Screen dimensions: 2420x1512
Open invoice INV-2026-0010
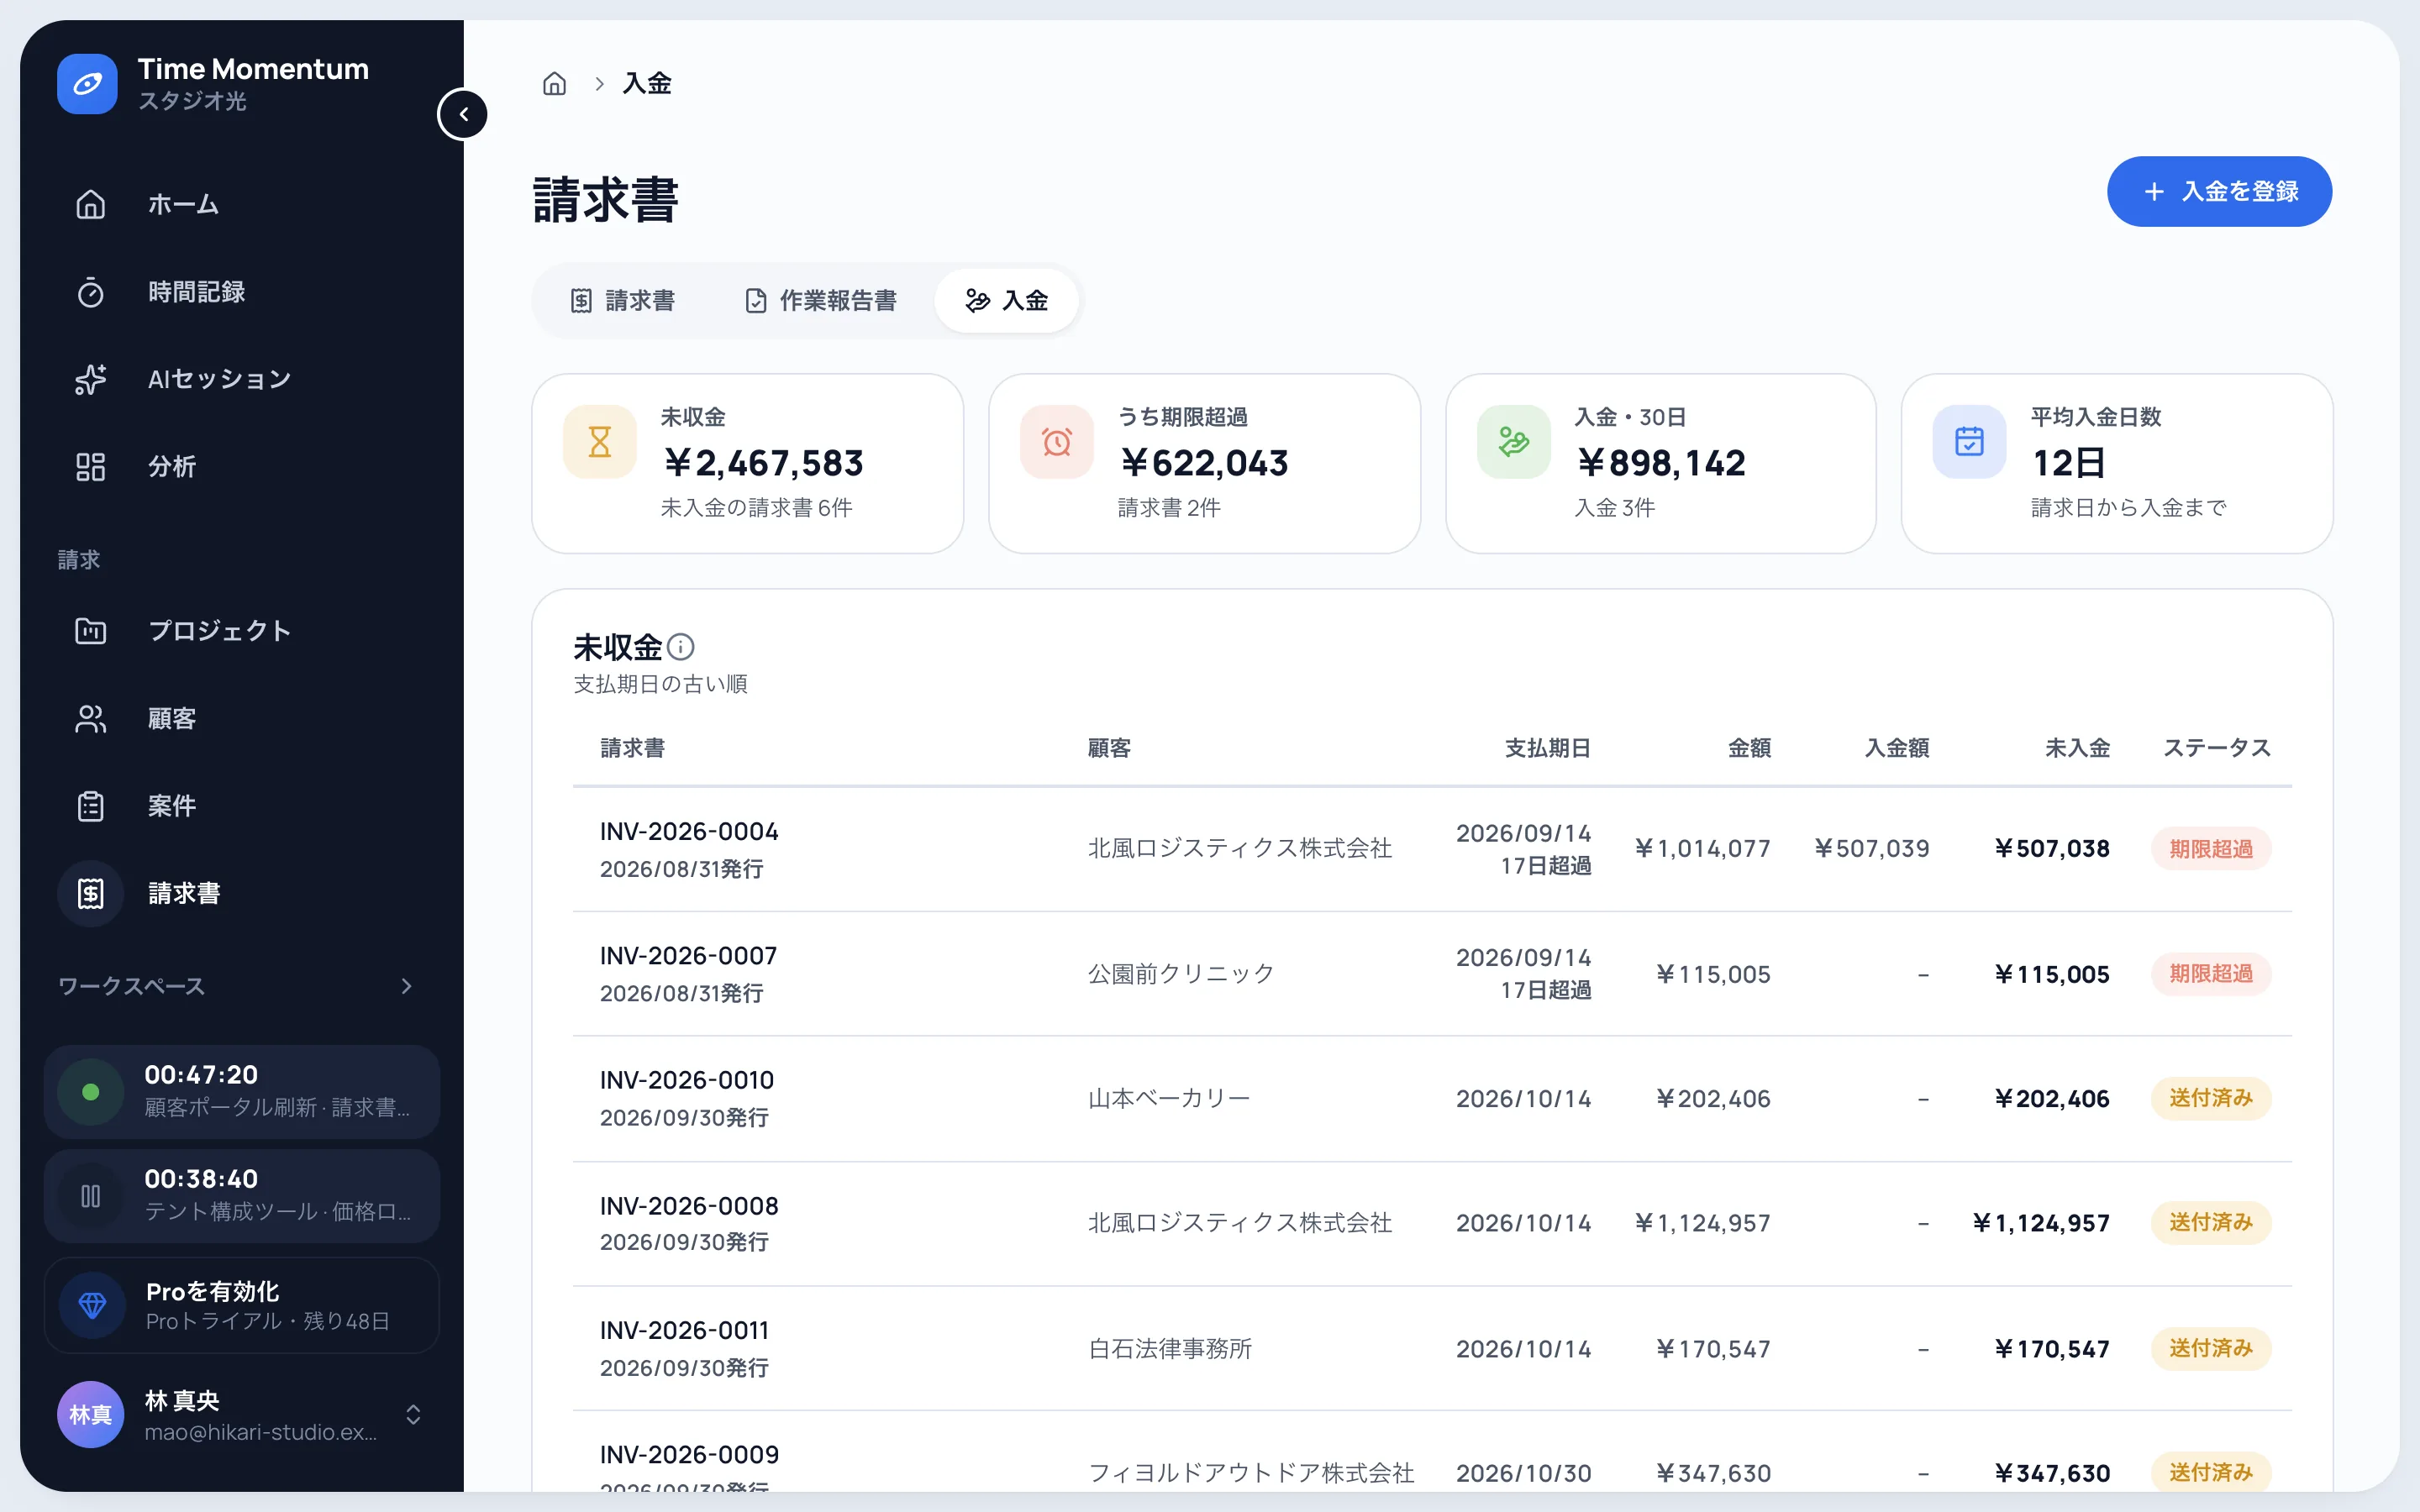point(687,1080)
